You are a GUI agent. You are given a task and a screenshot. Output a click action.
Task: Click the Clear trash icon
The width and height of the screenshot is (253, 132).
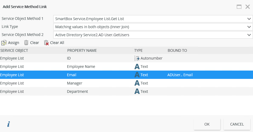(x=26, y=43)
